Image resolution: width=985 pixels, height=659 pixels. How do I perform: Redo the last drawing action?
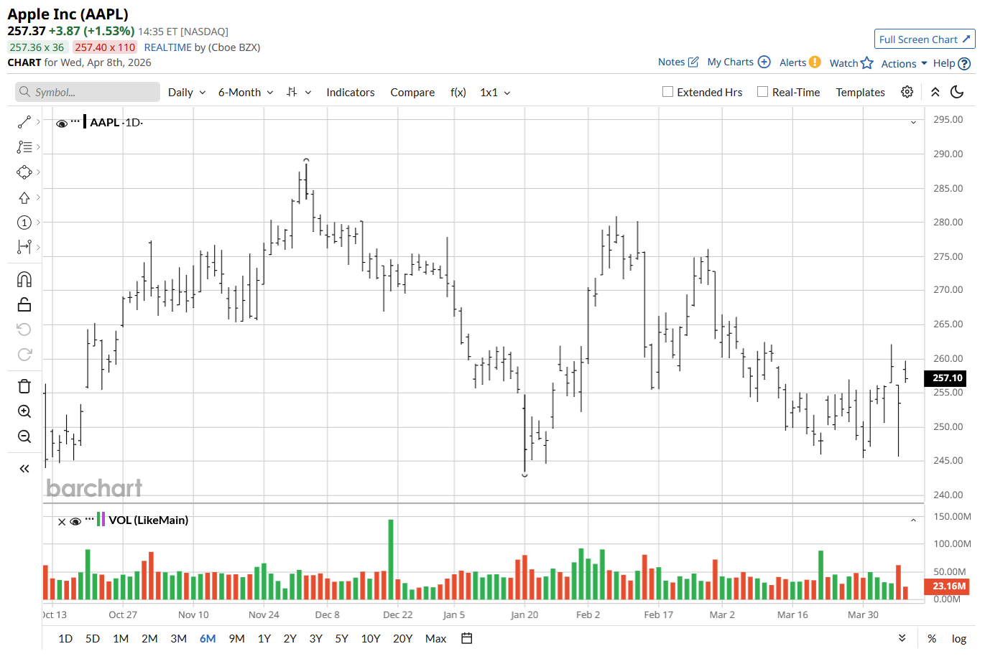tap(24, 355)
